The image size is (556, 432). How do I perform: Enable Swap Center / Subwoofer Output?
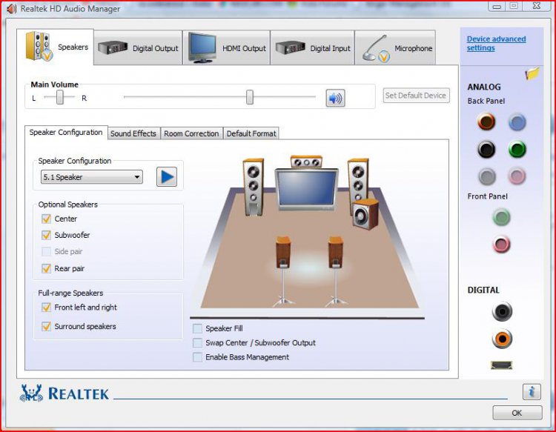pos(197,342)
